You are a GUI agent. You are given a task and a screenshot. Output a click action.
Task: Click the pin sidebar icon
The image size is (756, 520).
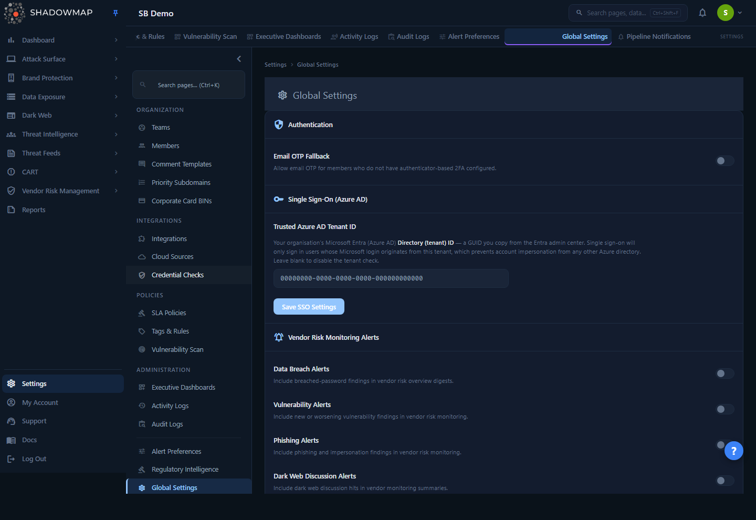click(115, 13)
